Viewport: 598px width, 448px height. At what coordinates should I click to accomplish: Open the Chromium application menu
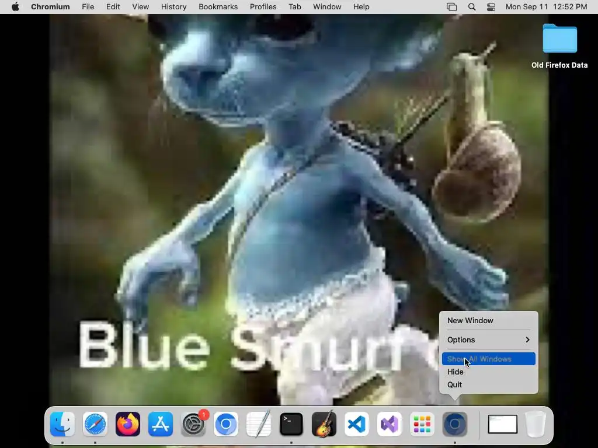[x=50, y=7]
